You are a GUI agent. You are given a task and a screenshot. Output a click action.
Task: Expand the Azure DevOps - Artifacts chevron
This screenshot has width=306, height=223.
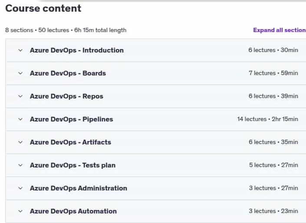tap(20, 142)
